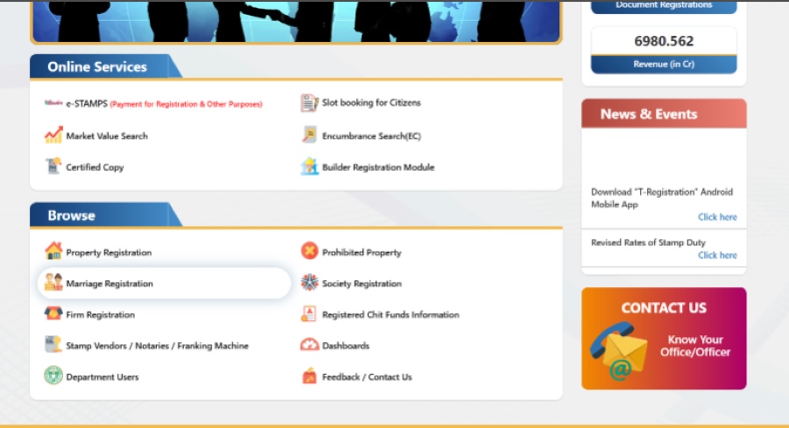Open the Marriage Registration link
Screen dimensions: 789x428
(110, 284)
